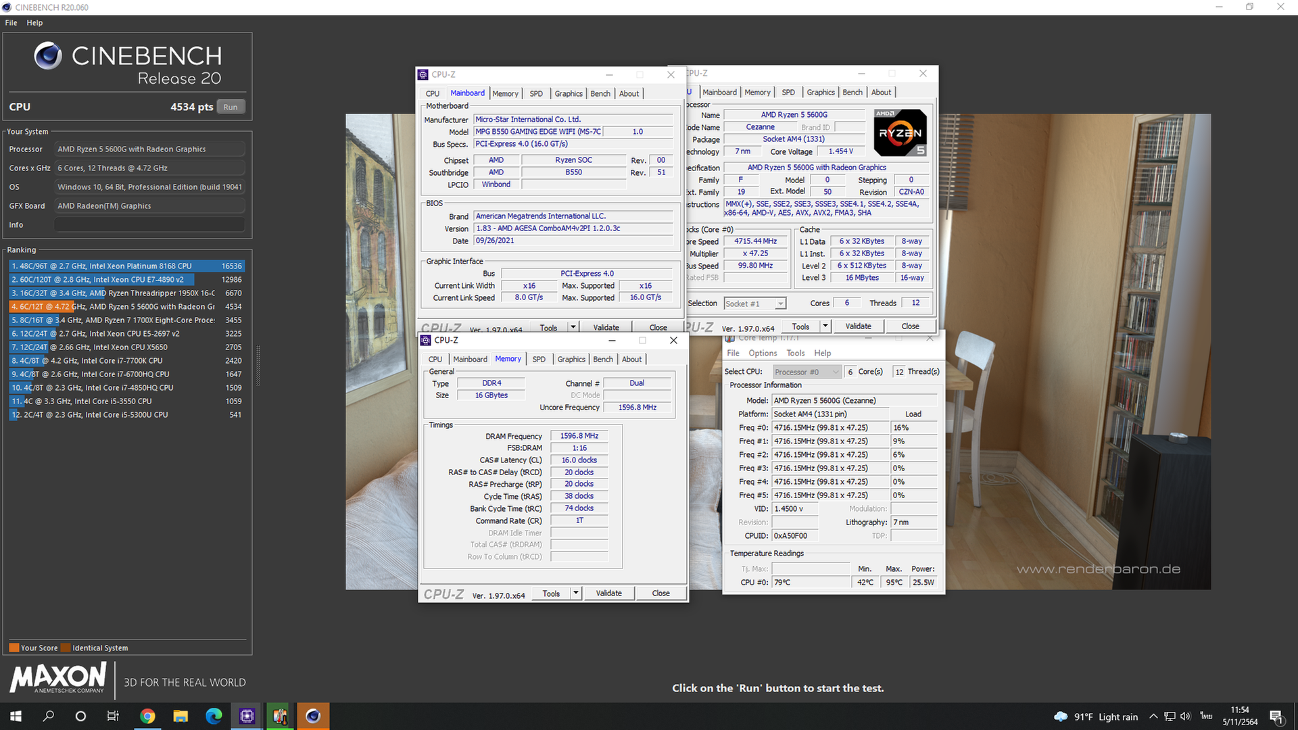Select Mainboard tab in CPU-Z Memory window
Screen dimensions: 1298x730
[x=470, y=359]
